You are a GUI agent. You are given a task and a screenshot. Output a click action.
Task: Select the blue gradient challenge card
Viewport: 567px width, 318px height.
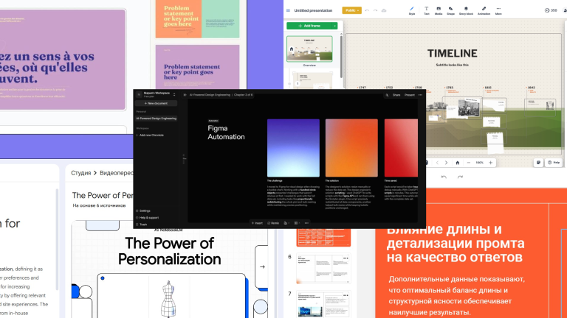[x=293, y=148]
